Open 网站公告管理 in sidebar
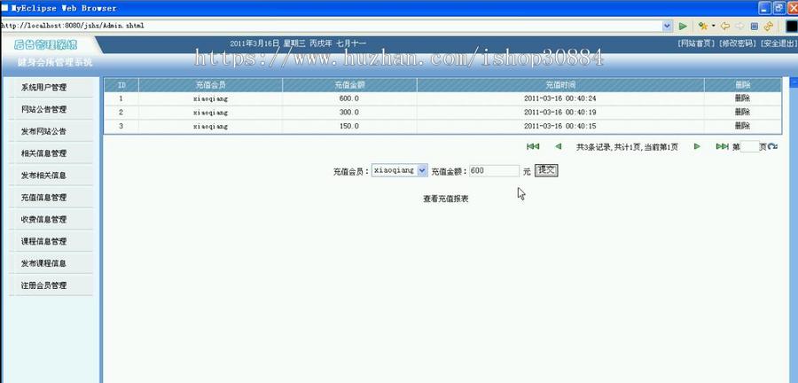Viewport: 798px width, 383px height. pyautogui.click(x=43, y=109)
